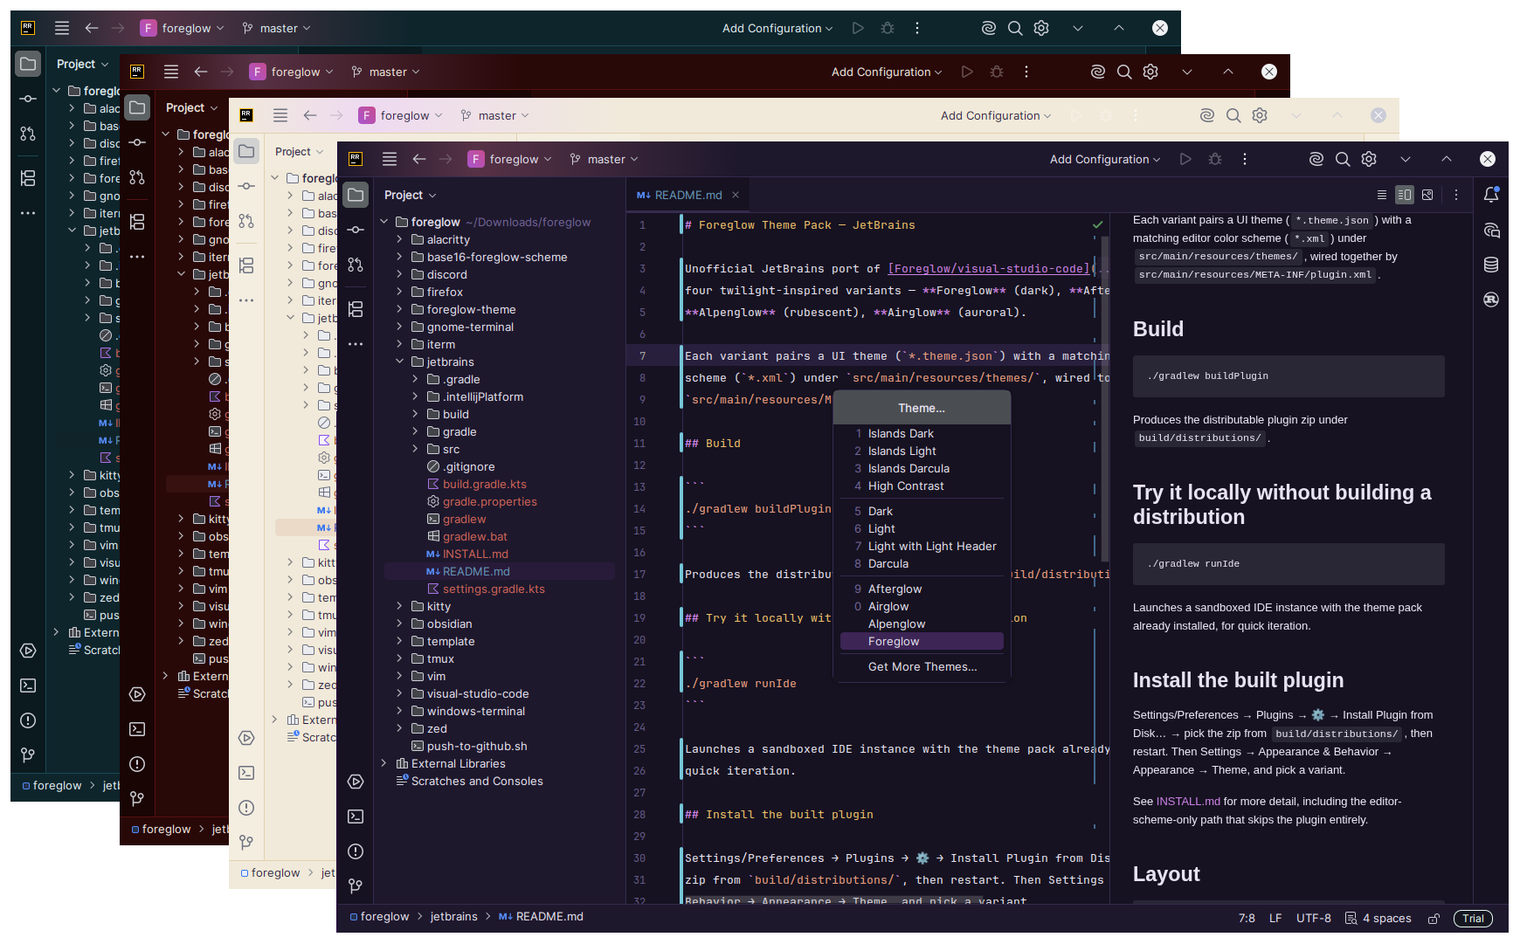Switch to editor-only view for README.md
This screenshot has width=1520, height=944.
coord(1381,195)
